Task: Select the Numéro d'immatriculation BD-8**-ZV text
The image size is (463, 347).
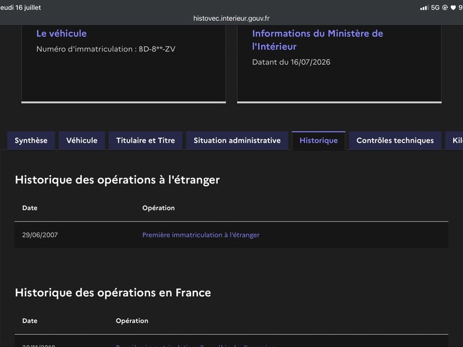Action: coord(106,49)
